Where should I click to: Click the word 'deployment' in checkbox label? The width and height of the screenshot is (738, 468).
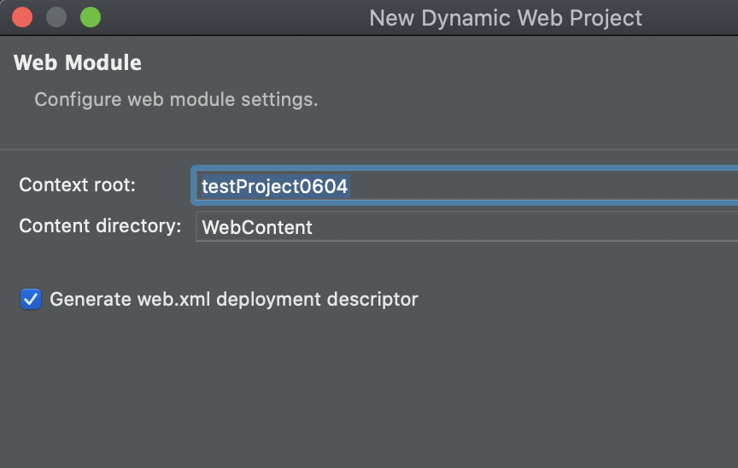[268, 300]
